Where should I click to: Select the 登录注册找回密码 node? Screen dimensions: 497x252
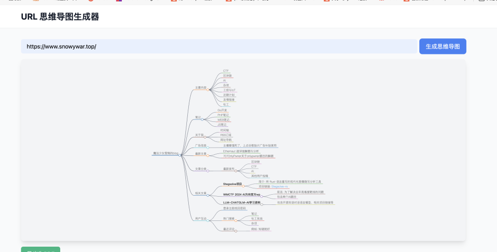pos(234,208)
